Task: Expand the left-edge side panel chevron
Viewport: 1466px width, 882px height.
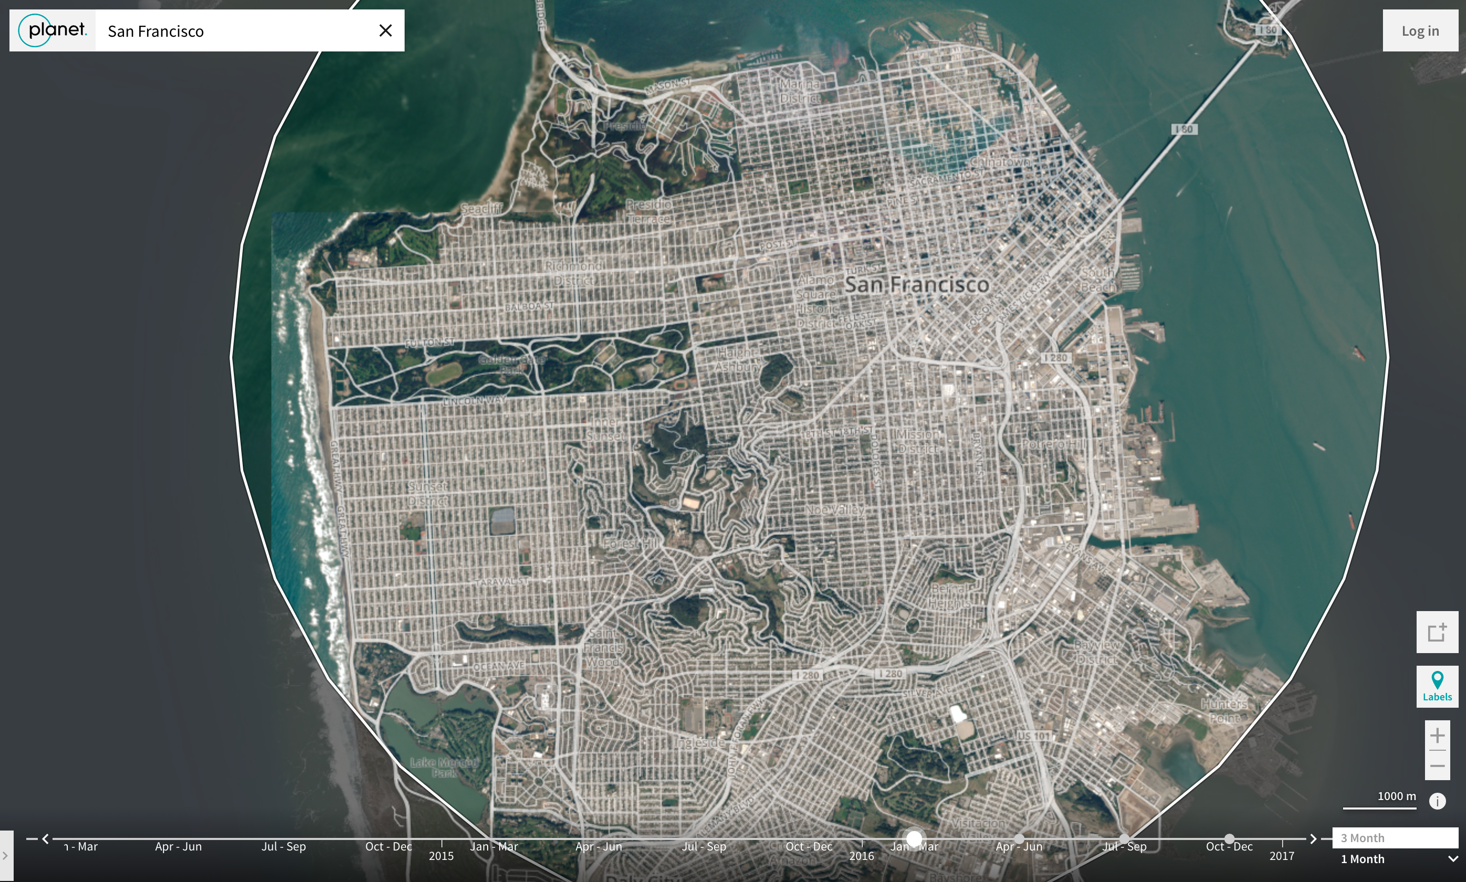Action: coord(5,856)
